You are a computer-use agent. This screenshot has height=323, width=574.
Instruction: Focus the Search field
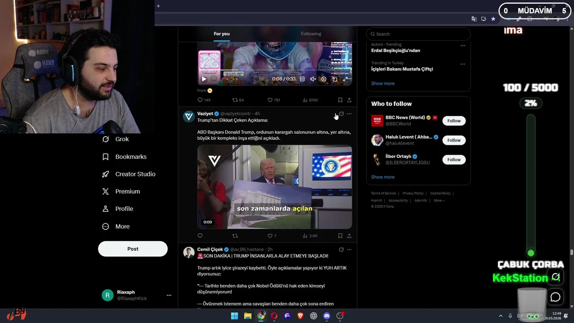point(418,34)
